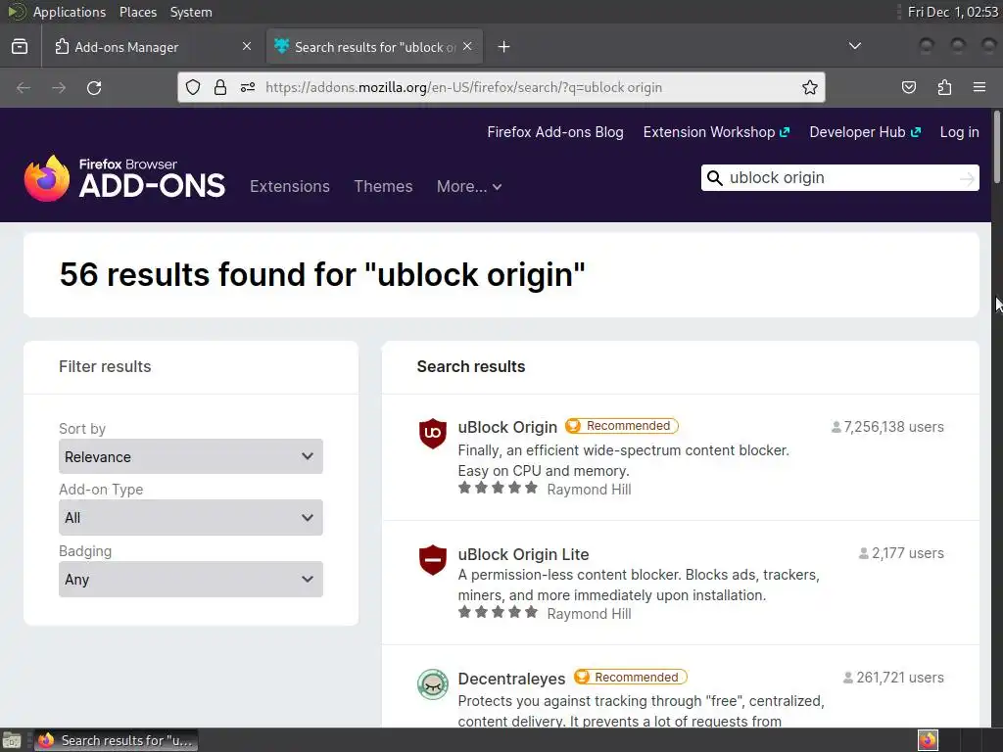Click the taskbar Firefox window button
The height and width of the screenshot is (752, 1003).
point(116,740)
